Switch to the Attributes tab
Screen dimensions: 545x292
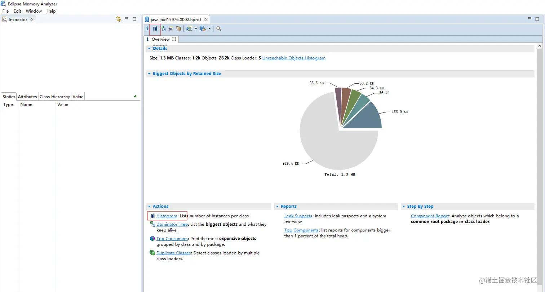pos(27,97)
